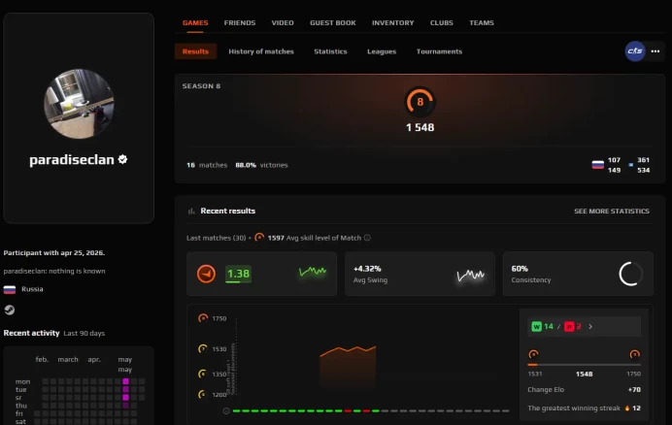Click the first green win match marker

[236, 410]
